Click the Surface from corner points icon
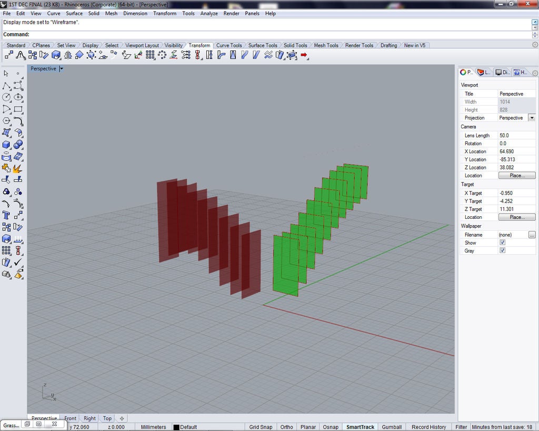Image resolution: width=539 pixels, height=431 pixels. [x=6, y=133]
